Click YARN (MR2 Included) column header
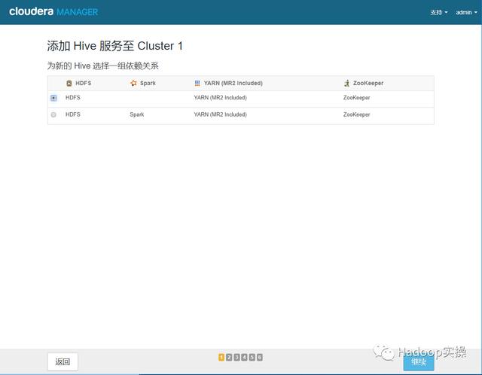Image resolution: width=482 pixels, height=375 pixels. coord(233,83)
